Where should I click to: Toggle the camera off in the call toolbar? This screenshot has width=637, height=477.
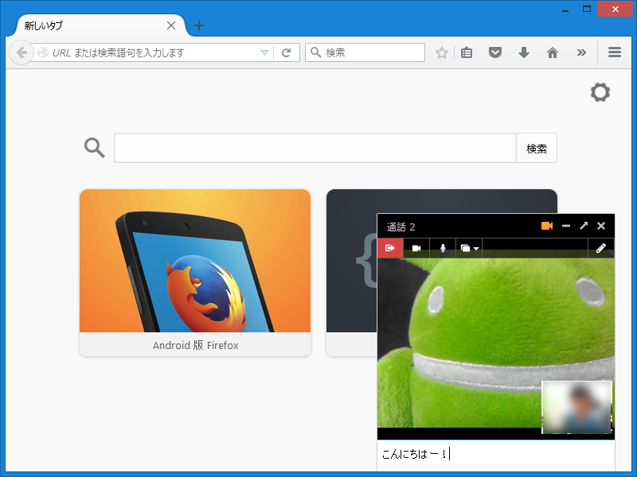point(416,248)
